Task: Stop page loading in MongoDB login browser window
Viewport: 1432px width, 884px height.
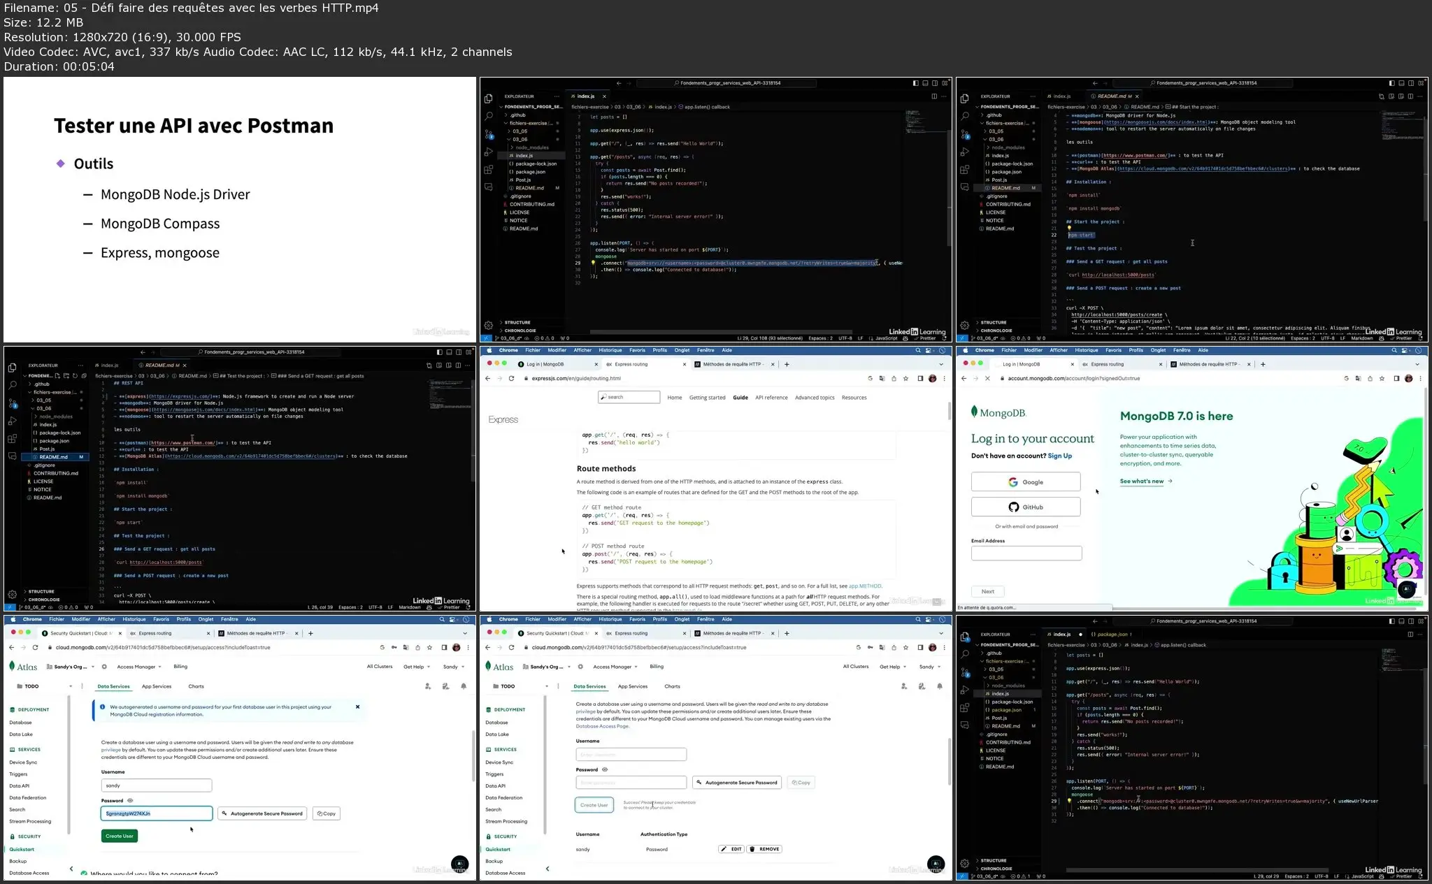Action: coord(987,378)
